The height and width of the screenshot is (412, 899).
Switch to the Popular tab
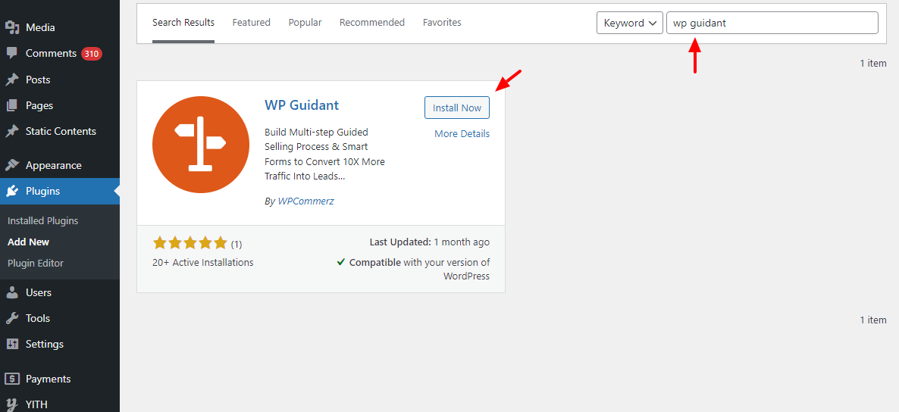305,23
